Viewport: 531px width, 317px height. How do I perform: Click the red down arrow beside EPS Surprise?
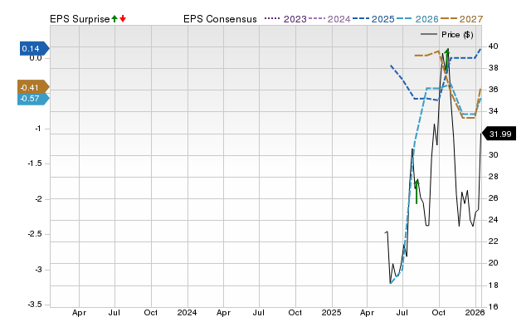click(123, 19)
